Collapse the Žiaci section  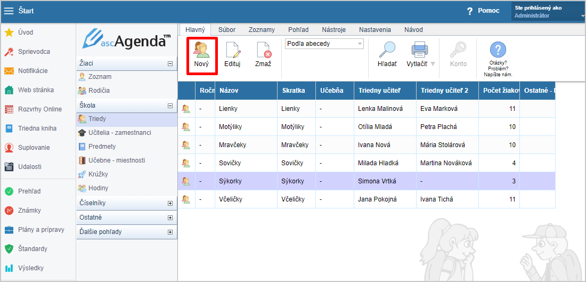pos(170,63)
